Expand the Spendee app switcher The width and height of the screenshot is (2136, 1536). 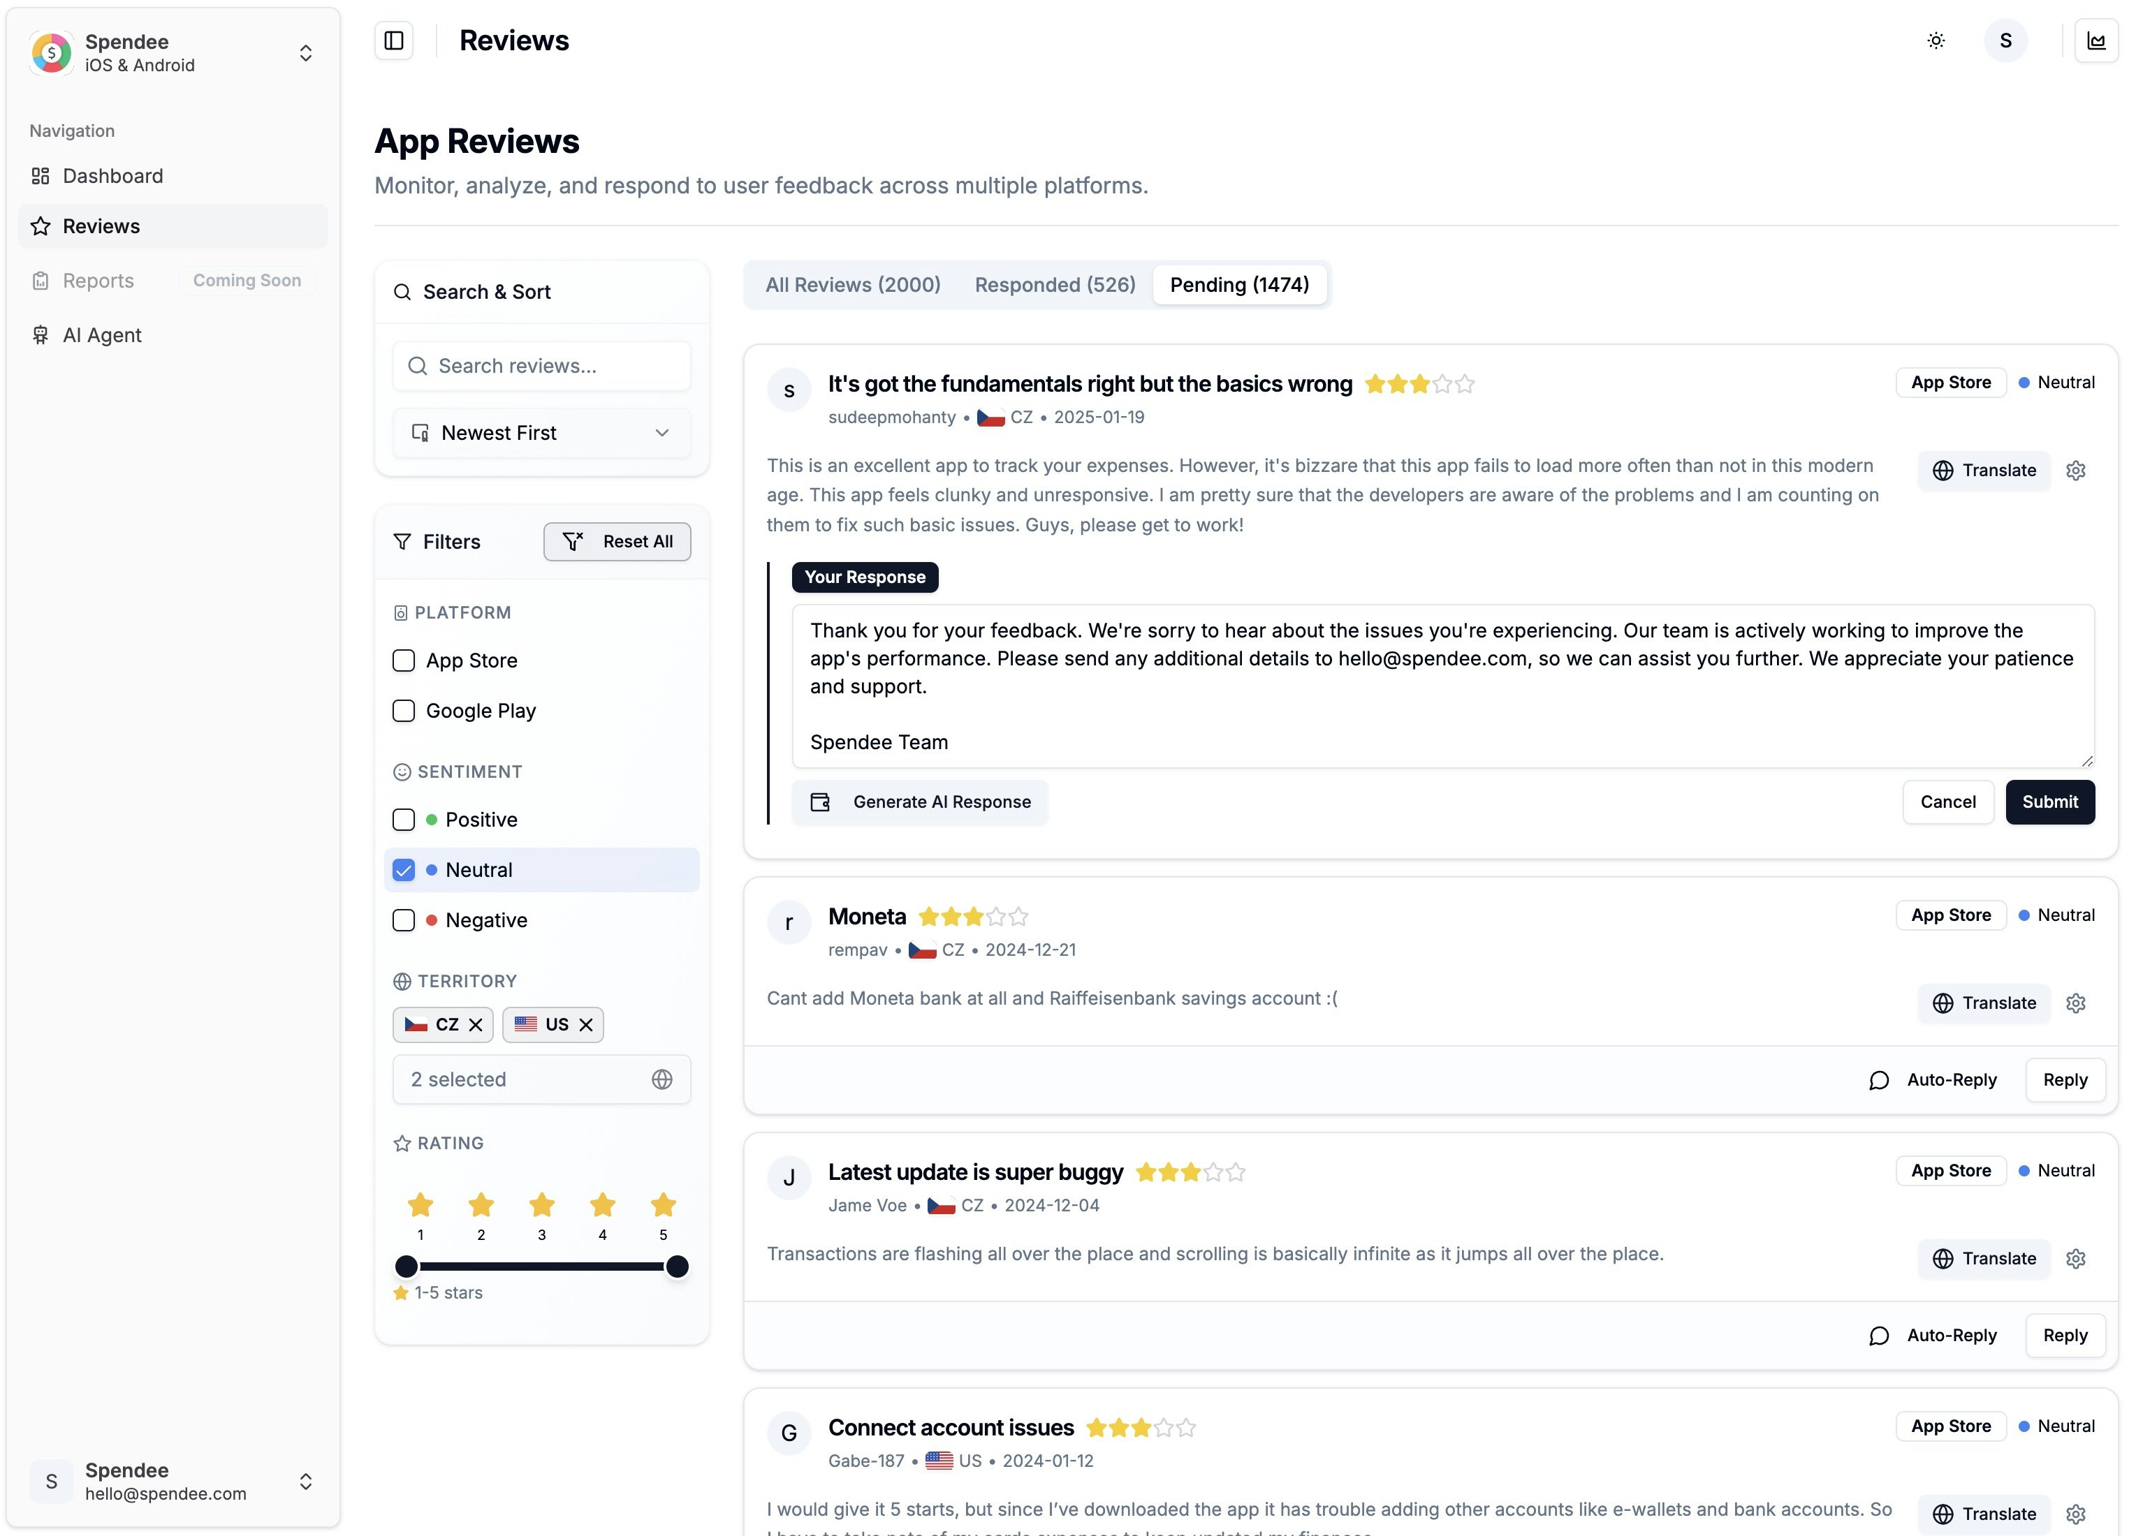(305, 52)
